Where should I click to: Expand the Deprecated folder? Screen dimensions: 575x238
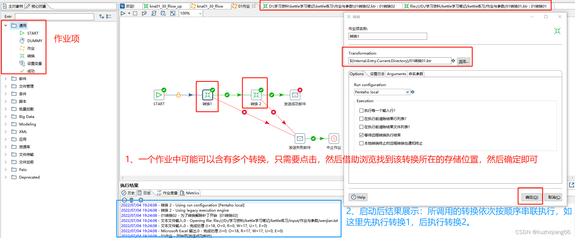[x=6, y=177]
